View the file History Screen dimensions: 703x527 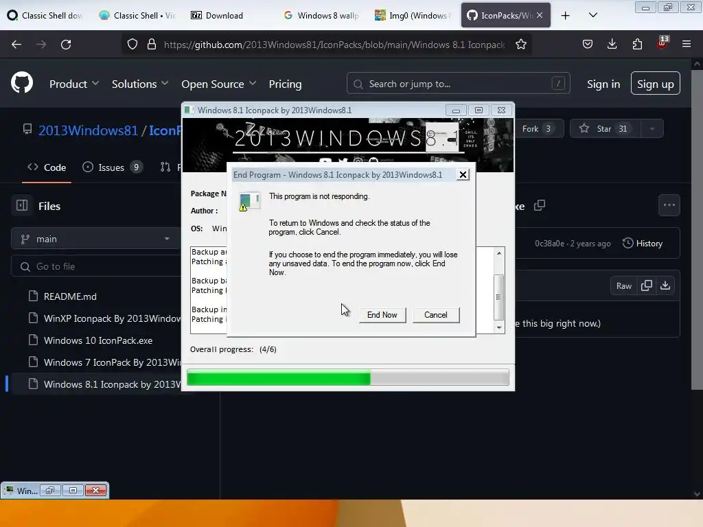(643, 244)
